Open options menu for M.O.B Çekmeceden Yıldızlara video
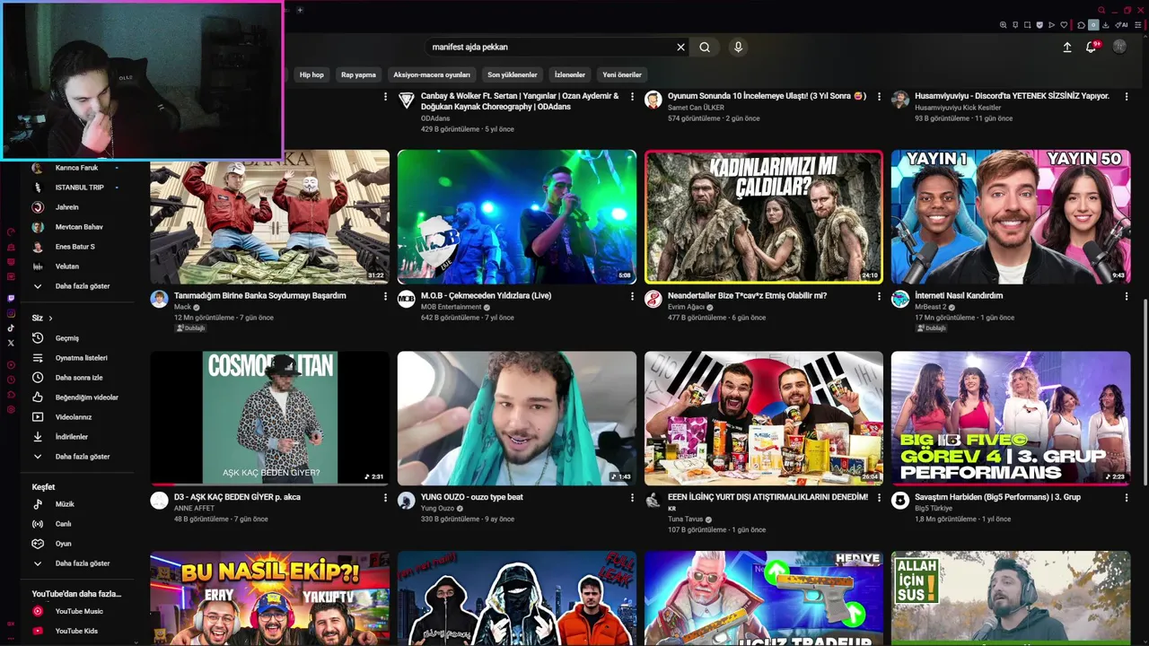The image size is (1149, 646). pos(632,297)
